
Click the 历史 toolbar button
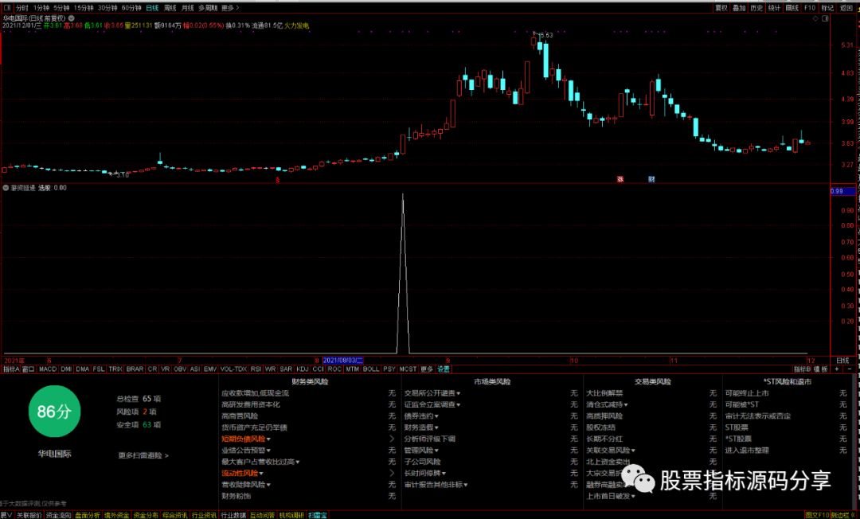point(756,8)
